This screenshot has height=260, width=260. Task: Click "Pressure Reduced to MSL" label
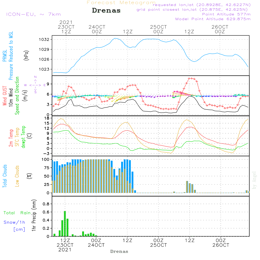pos(11,56)
